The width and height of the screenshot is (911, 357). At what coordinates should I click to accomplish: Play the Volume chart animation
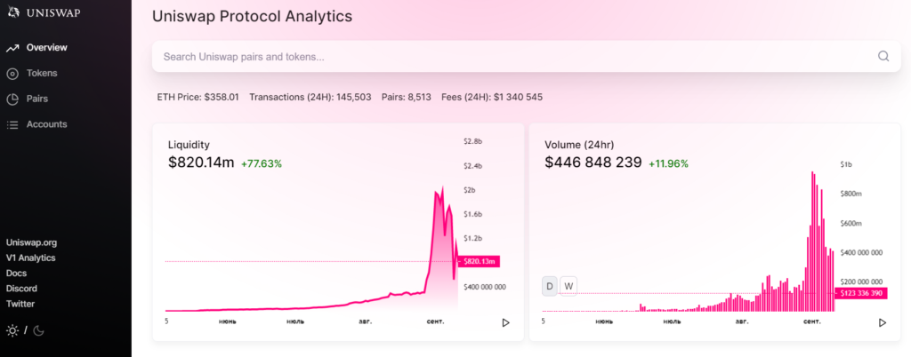coord(883,322)
